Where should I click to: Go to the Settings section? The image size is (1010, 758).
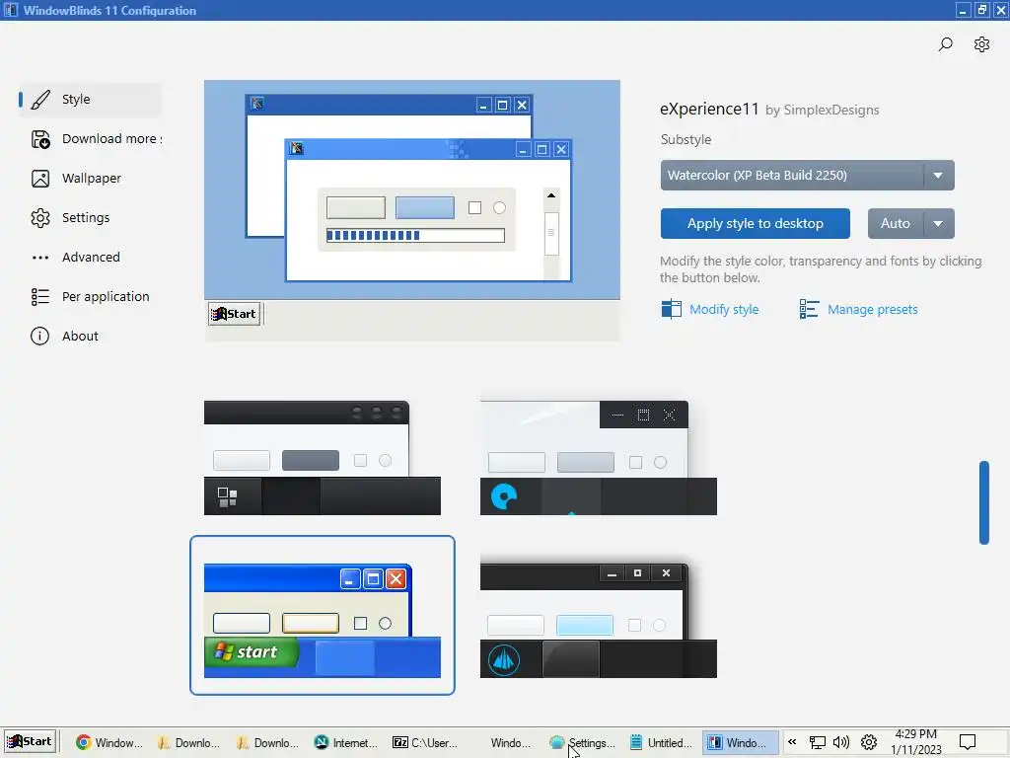90,218
